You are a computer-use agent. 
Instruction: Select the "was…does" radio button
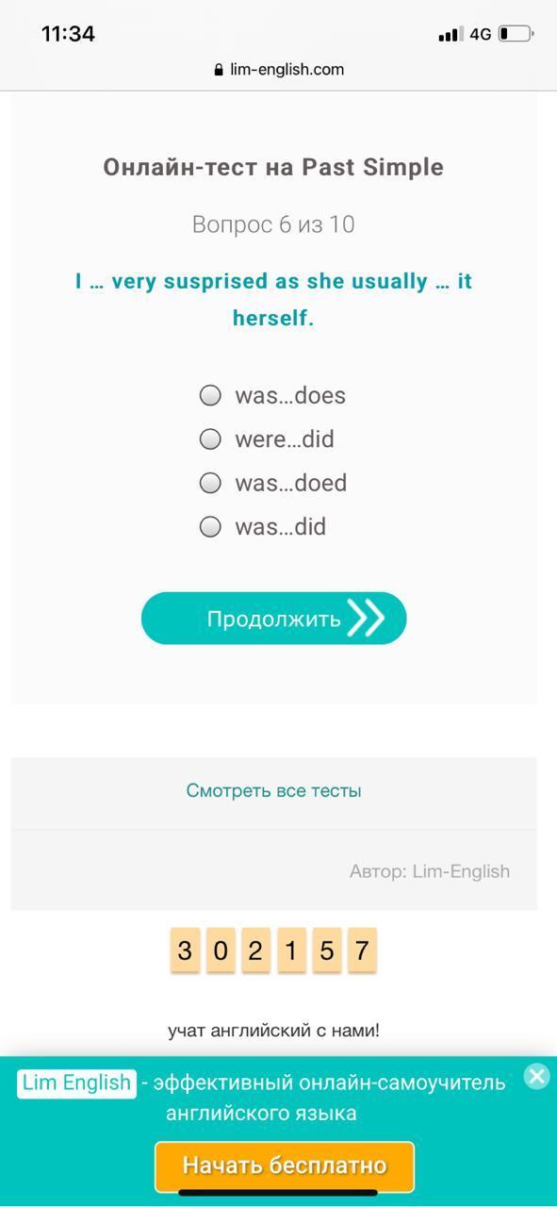[210, 395]
